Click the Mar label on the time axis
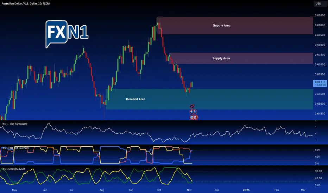328x193 pixels. [x=303, y=190]
